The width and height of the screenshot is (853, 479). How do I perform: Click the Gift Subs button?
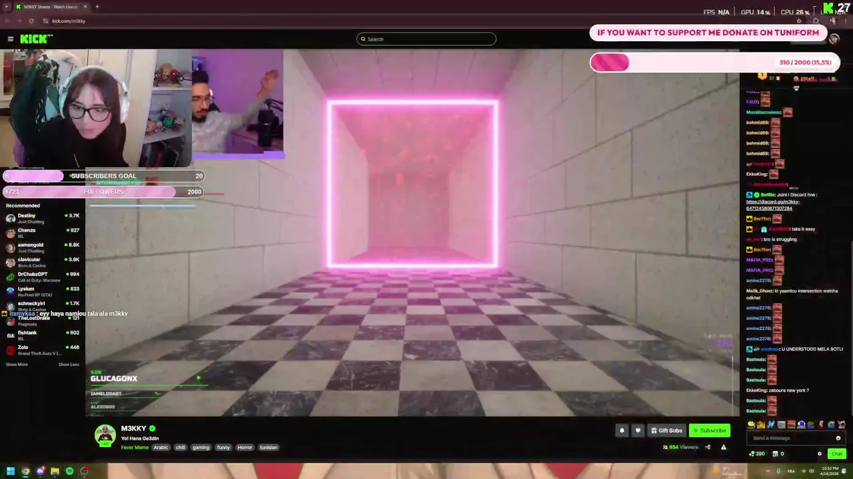click(x=666, y=430)
